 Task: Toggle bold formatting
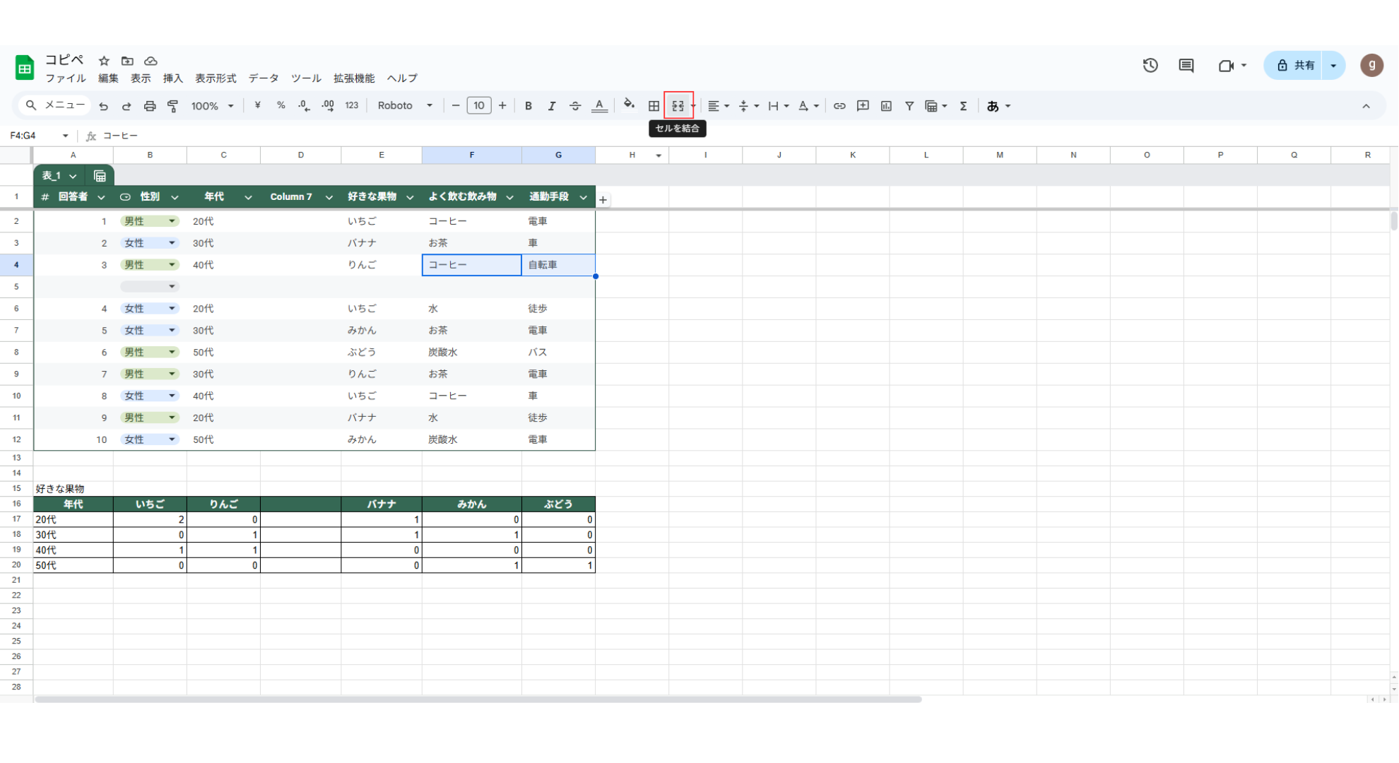[528, 106]
